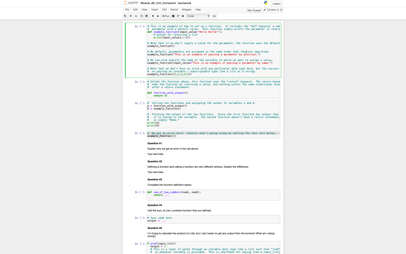The width and height of the screenshot is (406, 254).
Task: Open the Widgets menu
Action: click(187, 10)
